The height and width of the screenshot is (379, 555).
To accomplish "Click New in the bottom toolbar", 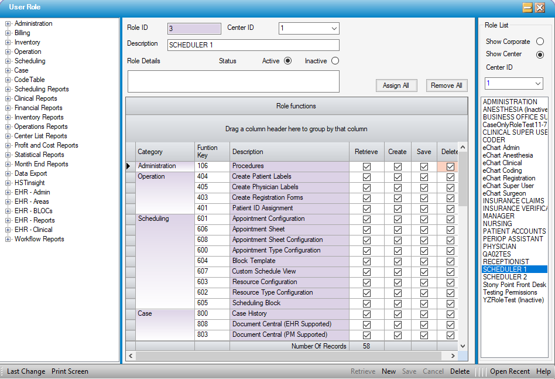I will pyautogui.click(x=389, y=371).
